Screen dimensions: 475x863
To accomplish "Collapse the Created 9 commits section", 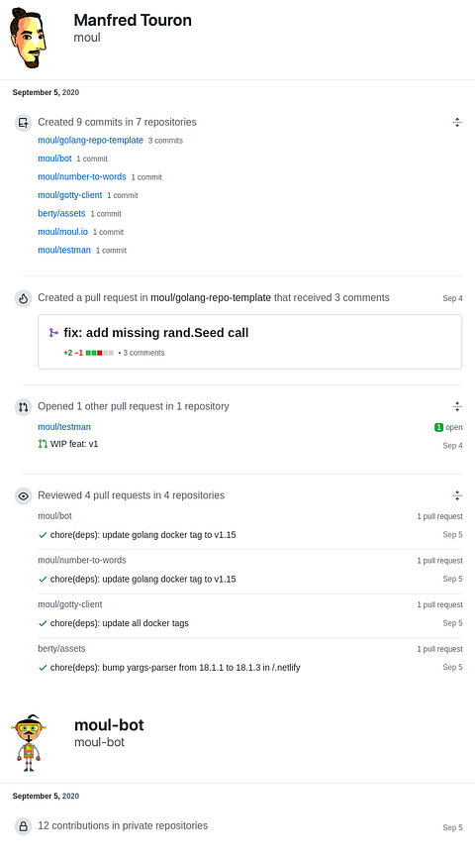I will pyautogui.click(x=457, y=122).
